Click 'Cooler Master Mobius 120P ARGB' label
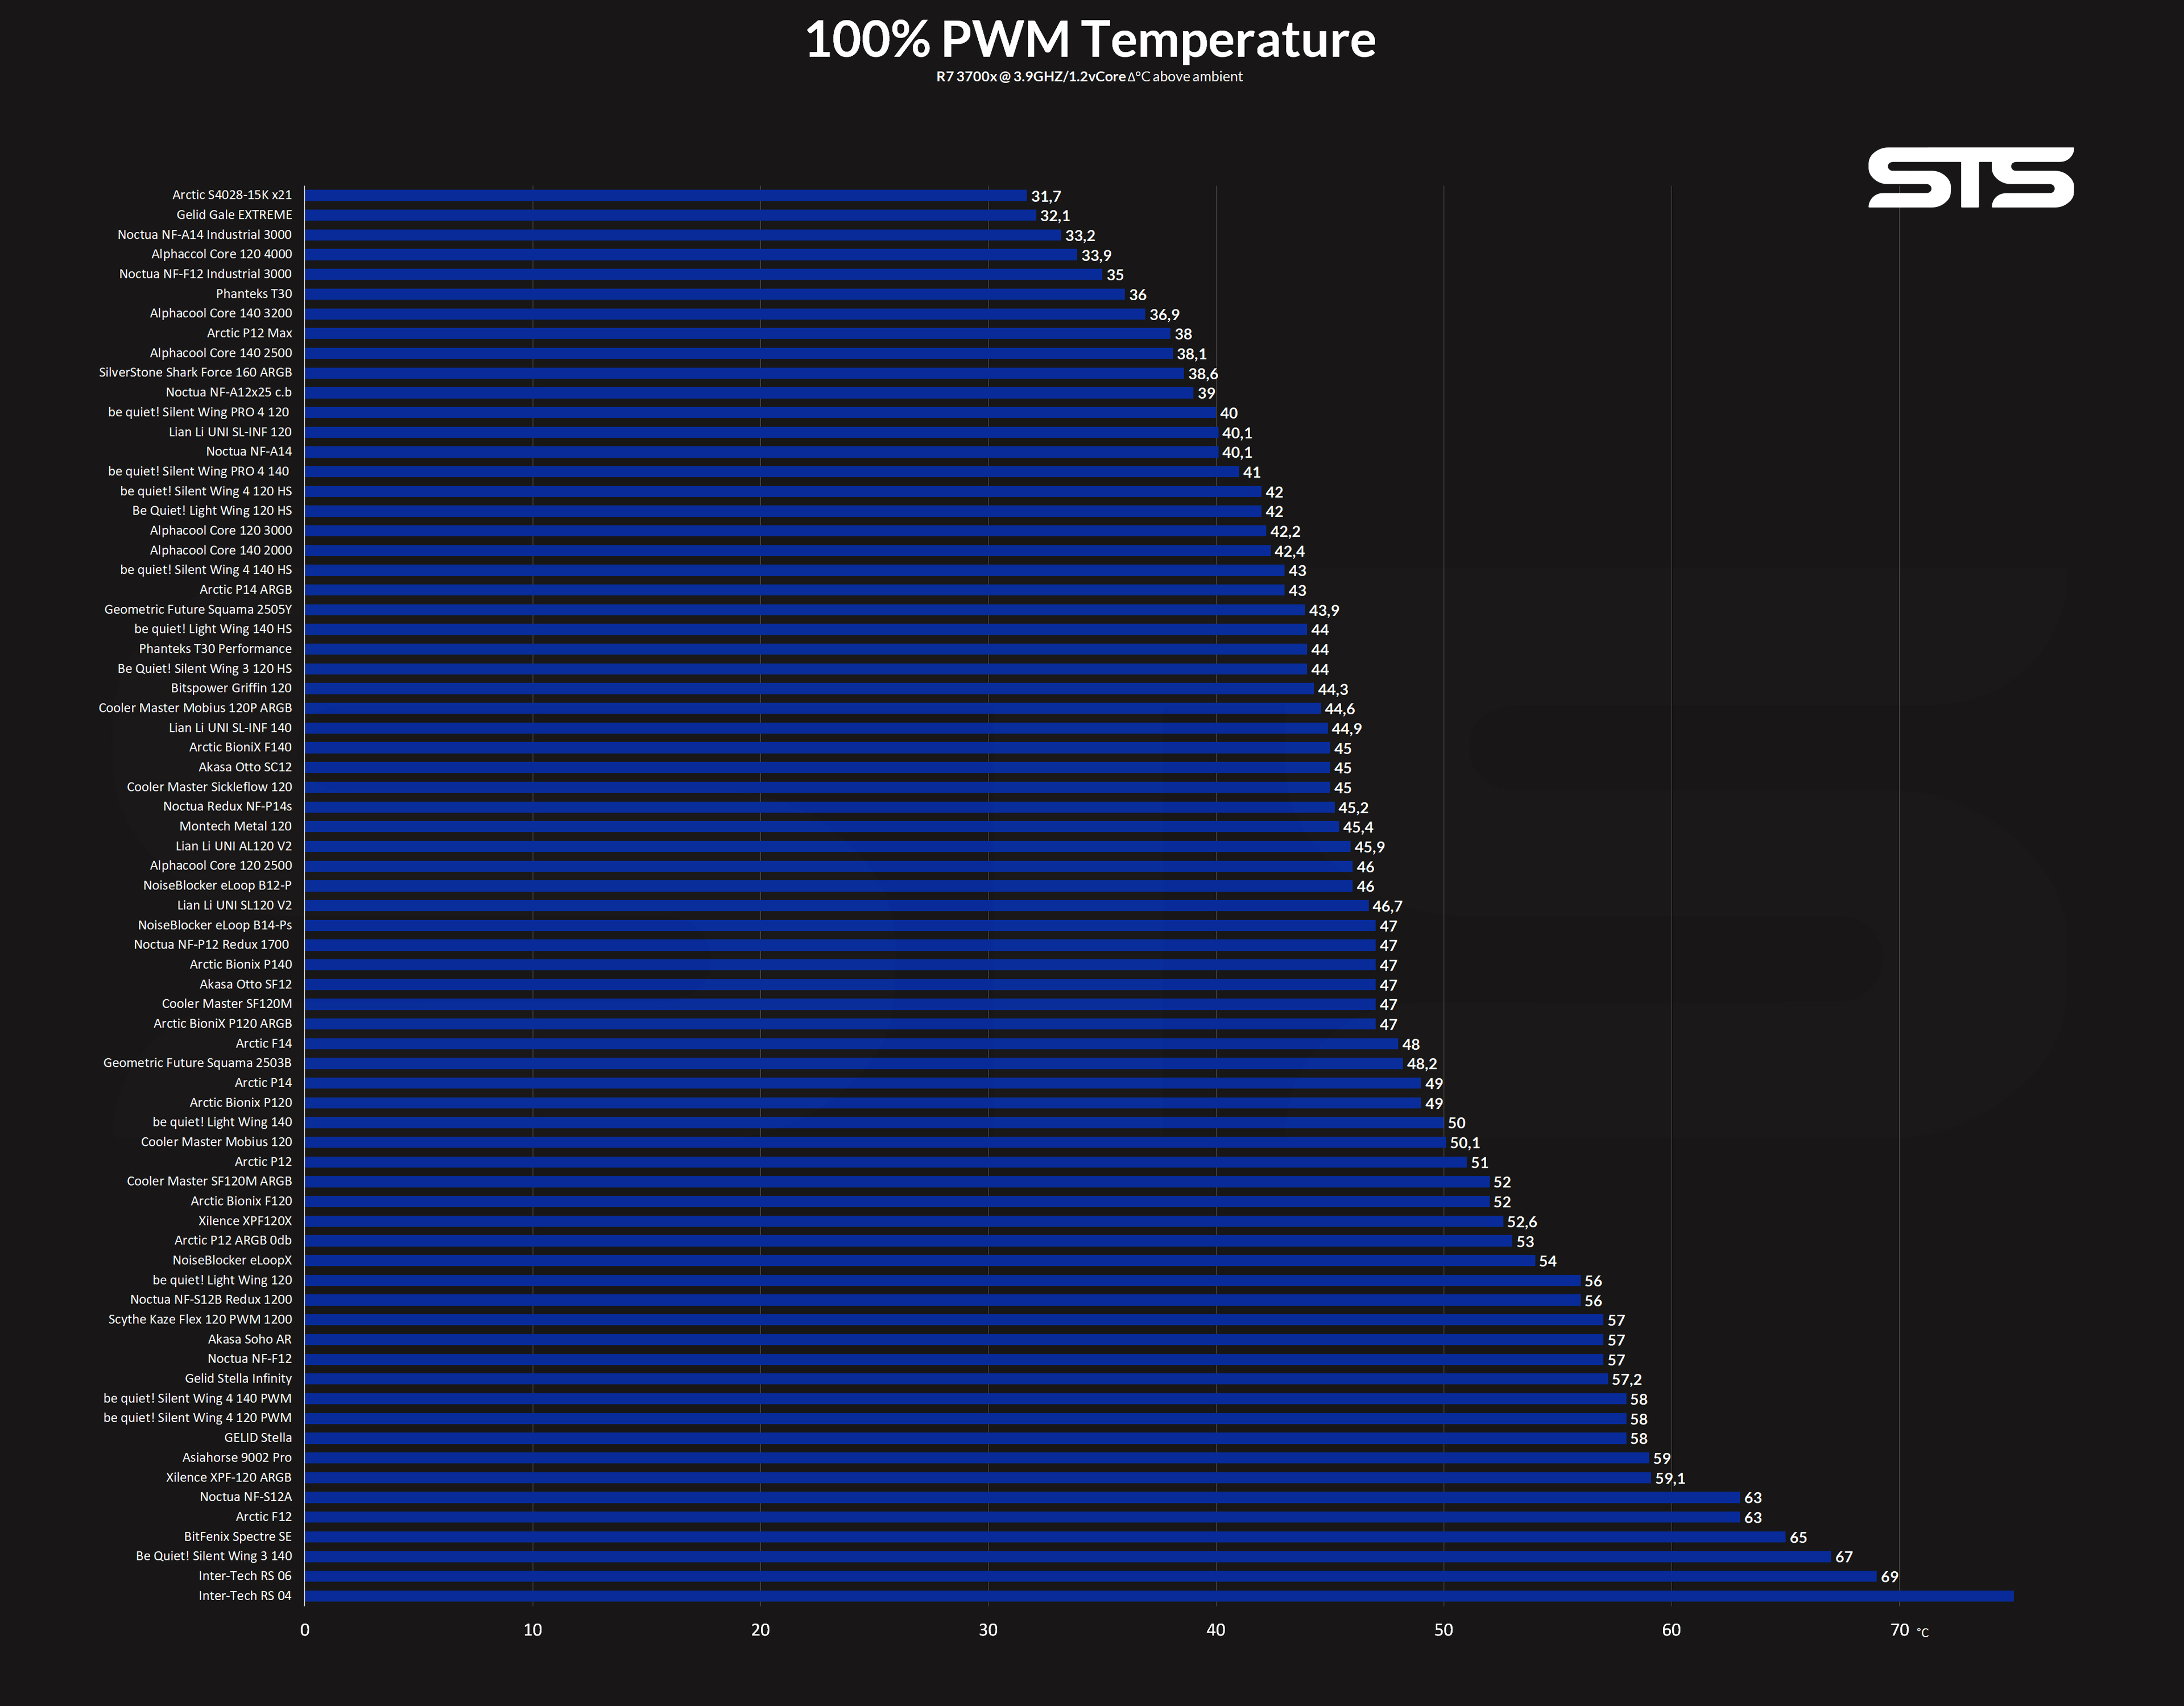This screenshot has width=2184, height=1706. coord(196,708)
